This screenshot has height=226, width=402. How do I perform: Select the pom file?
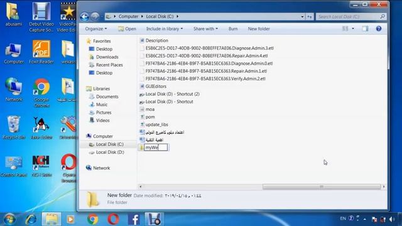pyautogui.click(x=150, y=117)
